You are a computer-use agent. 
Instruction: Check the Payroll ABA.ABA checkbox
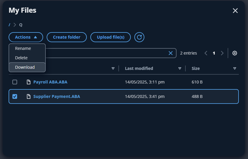click(x=15, y=82)
